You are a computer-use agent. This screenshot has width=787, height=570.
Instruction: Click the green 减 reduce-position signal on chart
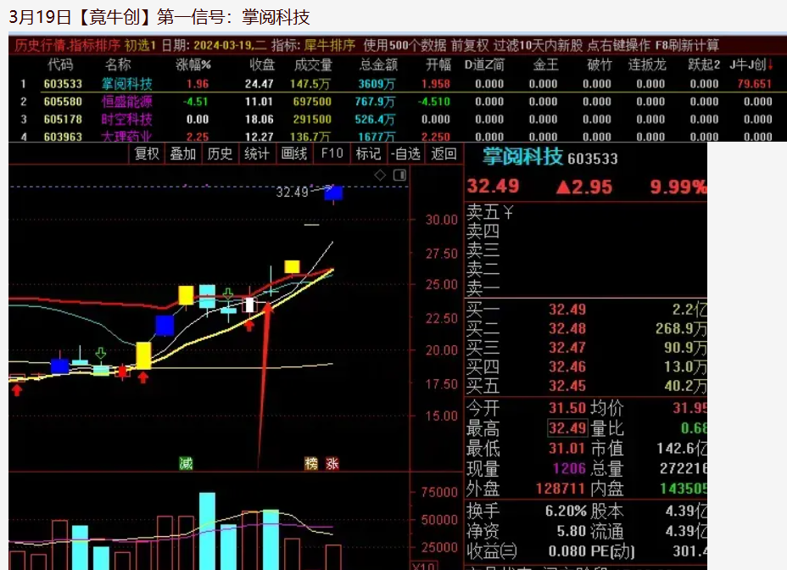coord(187,461)
